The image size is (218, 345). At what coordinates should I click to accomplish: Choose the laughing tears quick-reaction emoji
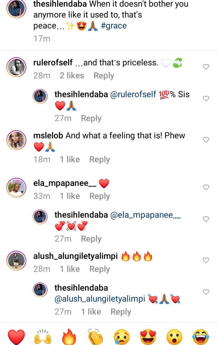pyautogui.click(x=201, y=337)
